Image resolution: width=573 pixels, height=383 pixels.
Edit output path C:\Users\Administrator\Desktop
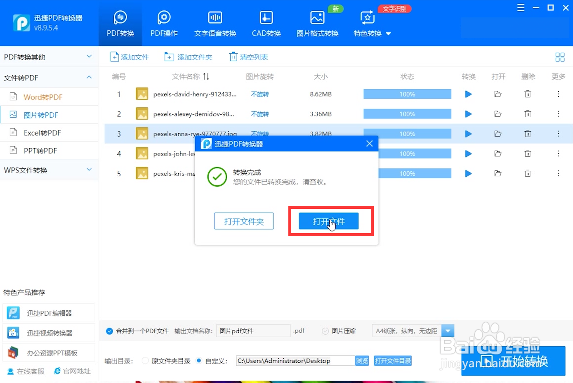coord(295,361)
